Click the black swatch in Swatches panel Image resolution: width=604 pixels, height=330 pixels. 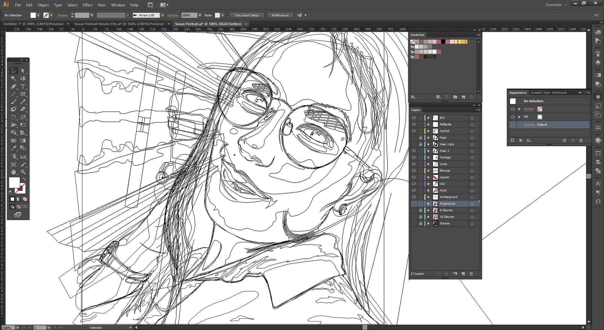click(443, 42)
